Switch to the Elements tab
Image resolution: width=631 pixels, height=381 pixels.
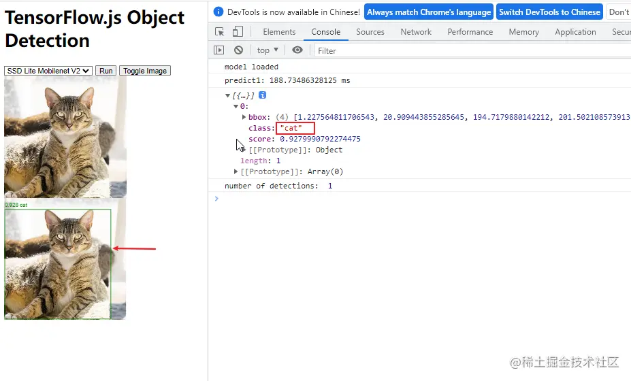pyautogui.click(x=279, y=32)
